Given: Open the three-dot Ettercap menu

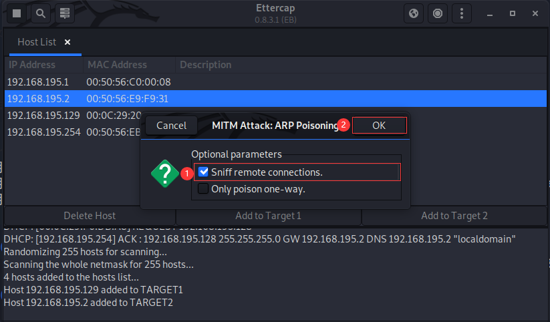Looking at the screenshot, I should click(x=461, y=13).
